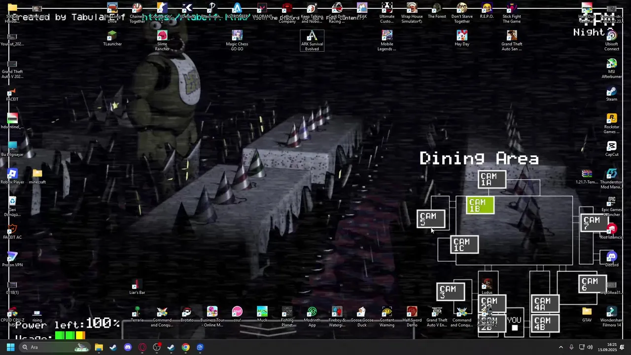Open the volume control in system tray
The width and height of the screenshot is (631, 355).
point(590,347)
